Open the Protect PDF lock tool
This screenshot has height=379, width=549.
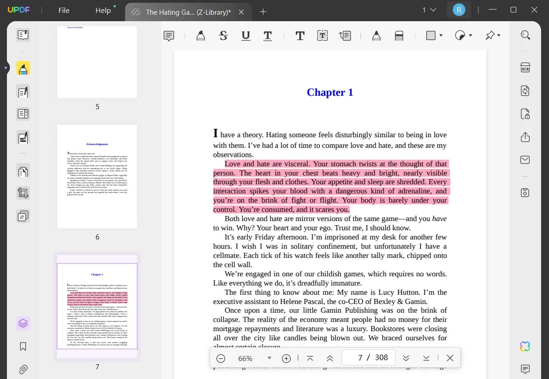coord(525,114)
